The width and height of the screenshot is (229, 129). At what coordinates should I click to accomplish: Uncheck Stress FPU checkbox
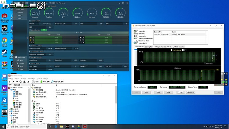[x=137, y=33]
